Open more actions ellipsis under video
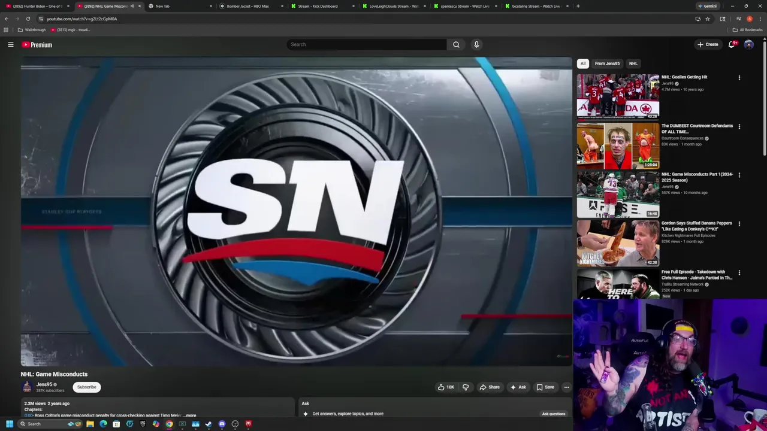767x431 pixels. pyautogui.click(x=566, y=387)
